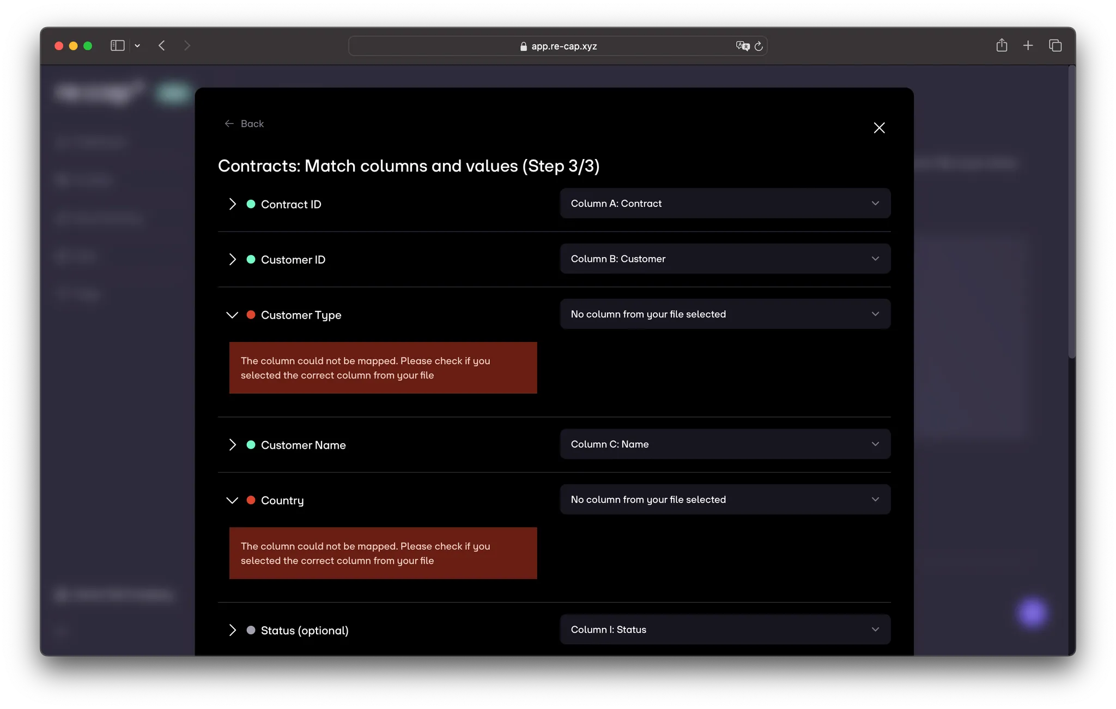Toggle expand arrow for Contract ID row
The width and height of the screenshot is (1116, 709).
232,203
